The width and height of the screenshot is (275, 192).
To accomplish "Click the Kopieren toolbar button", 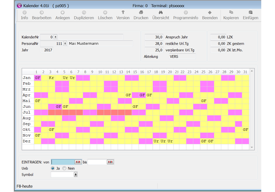I will 231,13.
